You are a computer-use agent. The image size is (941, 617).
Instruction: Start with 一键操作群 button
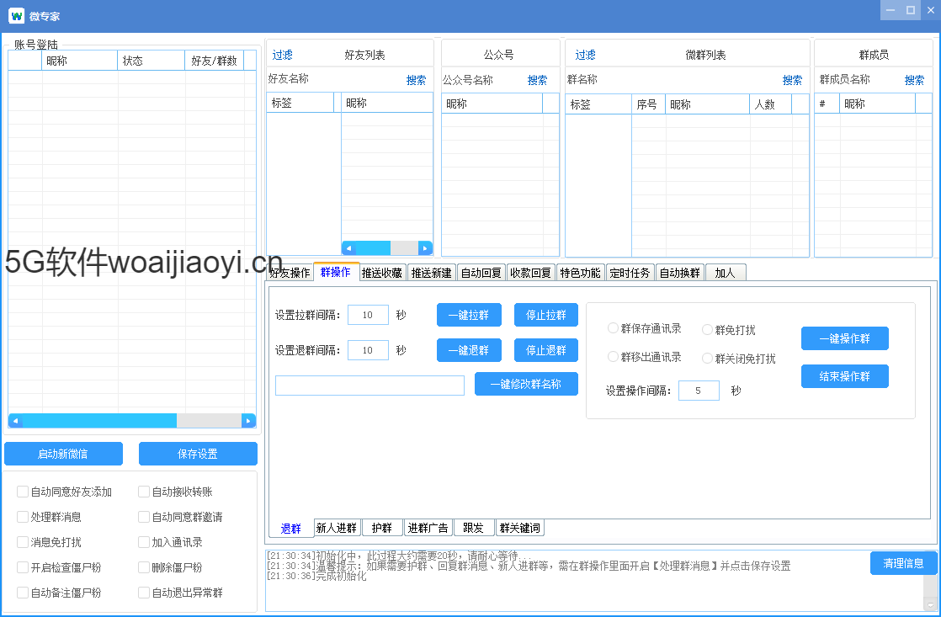pyautogui.click(x=845, y=338)
